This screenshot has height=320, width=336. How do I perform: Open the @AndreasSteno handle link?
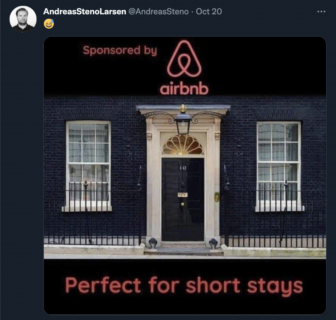pyautogui.click(x=159, y=12)
